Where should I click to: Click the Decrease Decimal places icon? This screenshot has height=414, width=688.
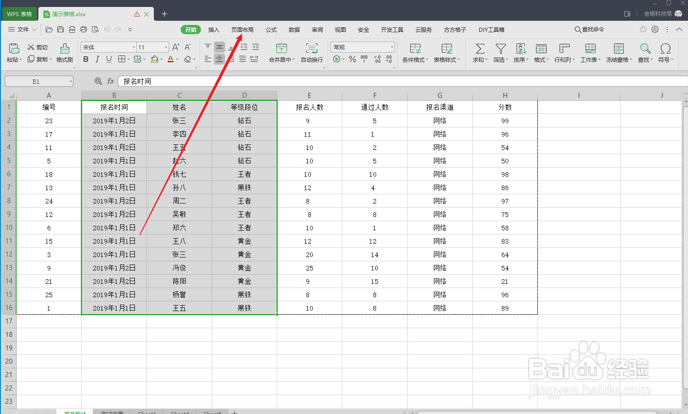(389, 59)
